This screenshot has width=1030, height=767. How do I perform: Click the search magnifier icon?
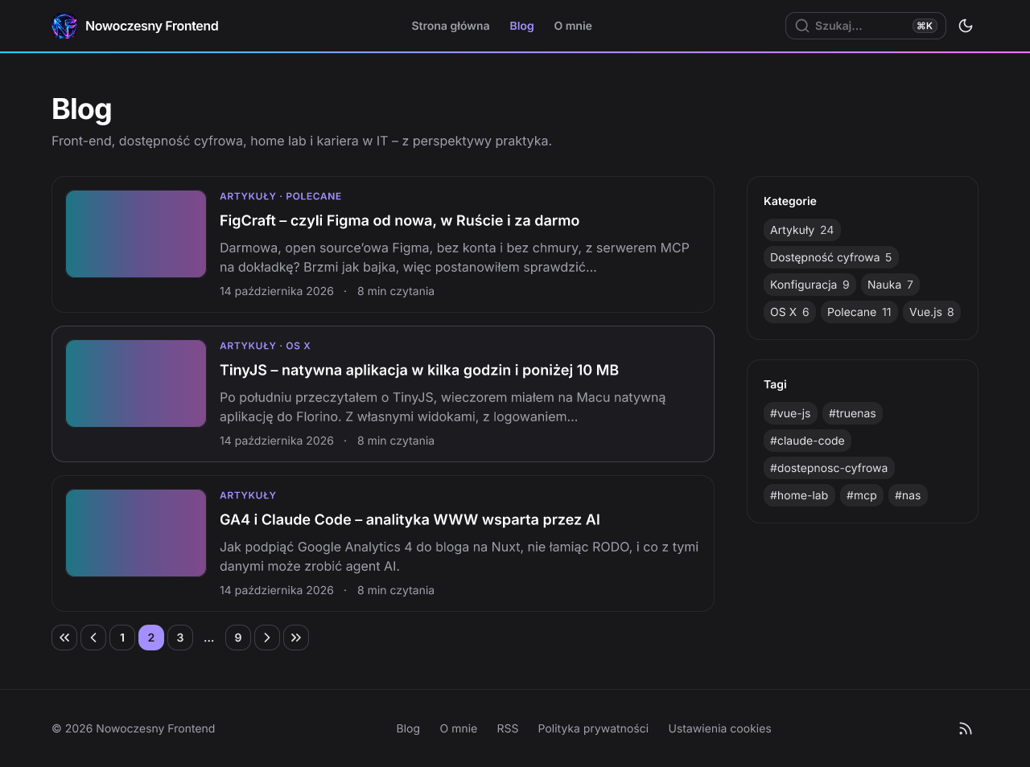pos(801,26)
